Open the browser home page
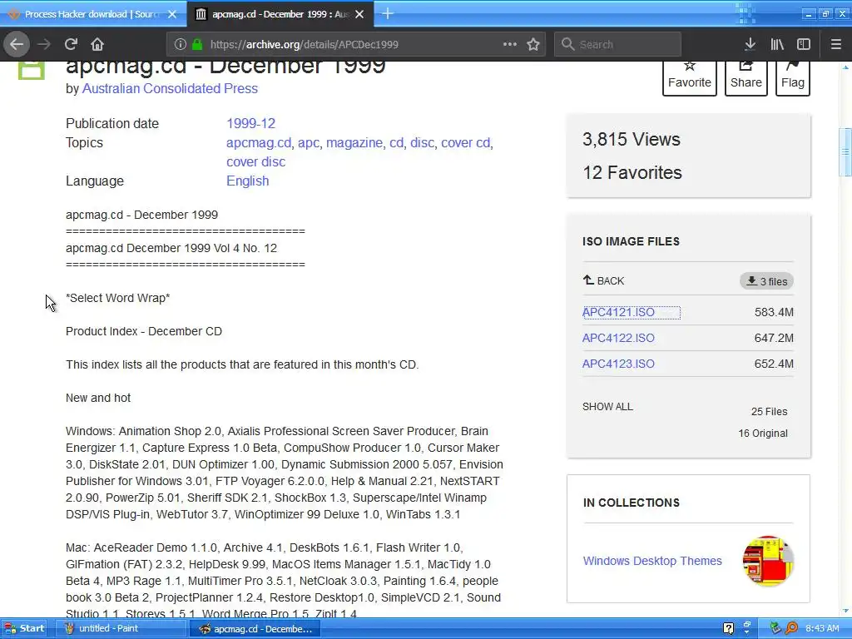This screenshot has width=852, height=639. pyautogui.click(x=97, y=44)
